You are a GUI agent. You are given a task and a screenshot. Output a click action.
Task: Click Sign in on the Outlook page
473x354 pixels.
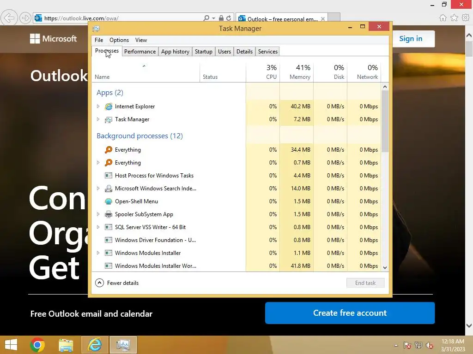[411, 39]
